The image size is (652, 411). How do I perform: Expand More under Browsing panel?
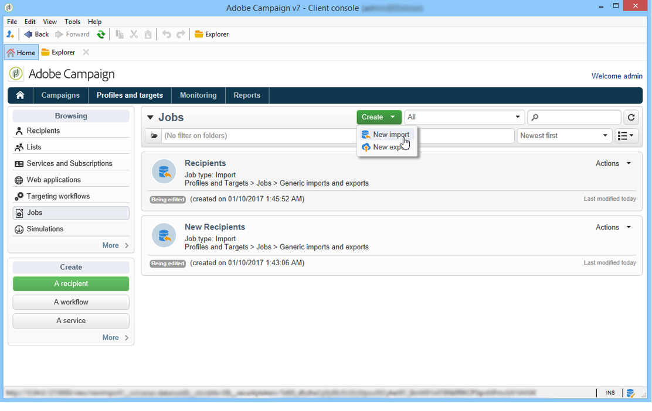click(x=115, y=245)
